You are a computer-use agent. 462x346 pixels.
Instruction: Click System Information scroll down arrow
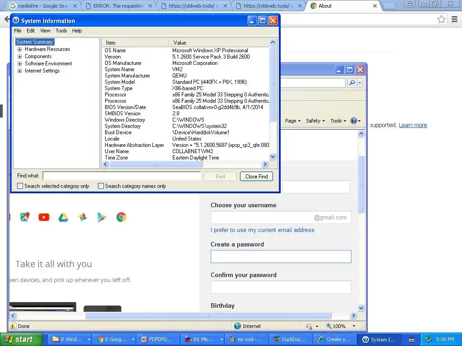click(x=273, y=157)
